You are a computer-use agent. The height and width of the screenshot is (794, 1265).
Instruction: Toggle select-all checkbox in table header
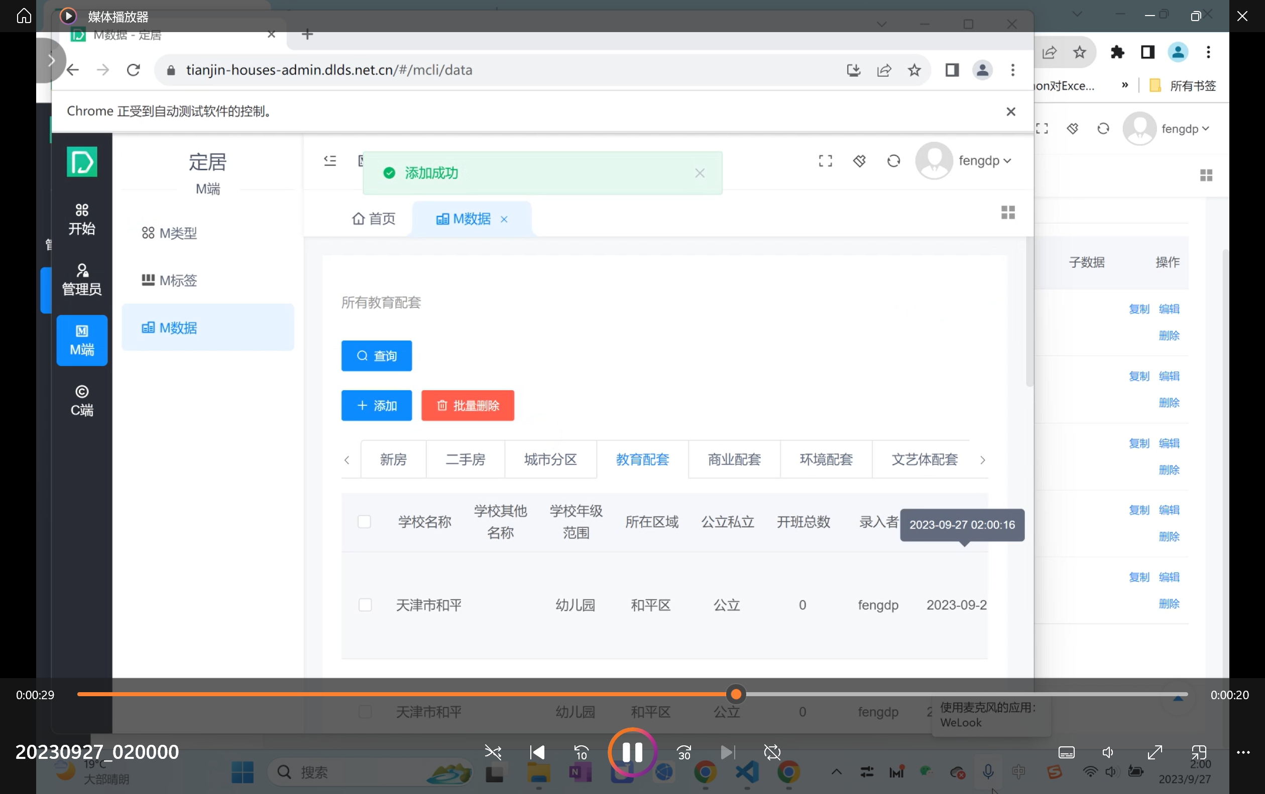coord(364,522)
